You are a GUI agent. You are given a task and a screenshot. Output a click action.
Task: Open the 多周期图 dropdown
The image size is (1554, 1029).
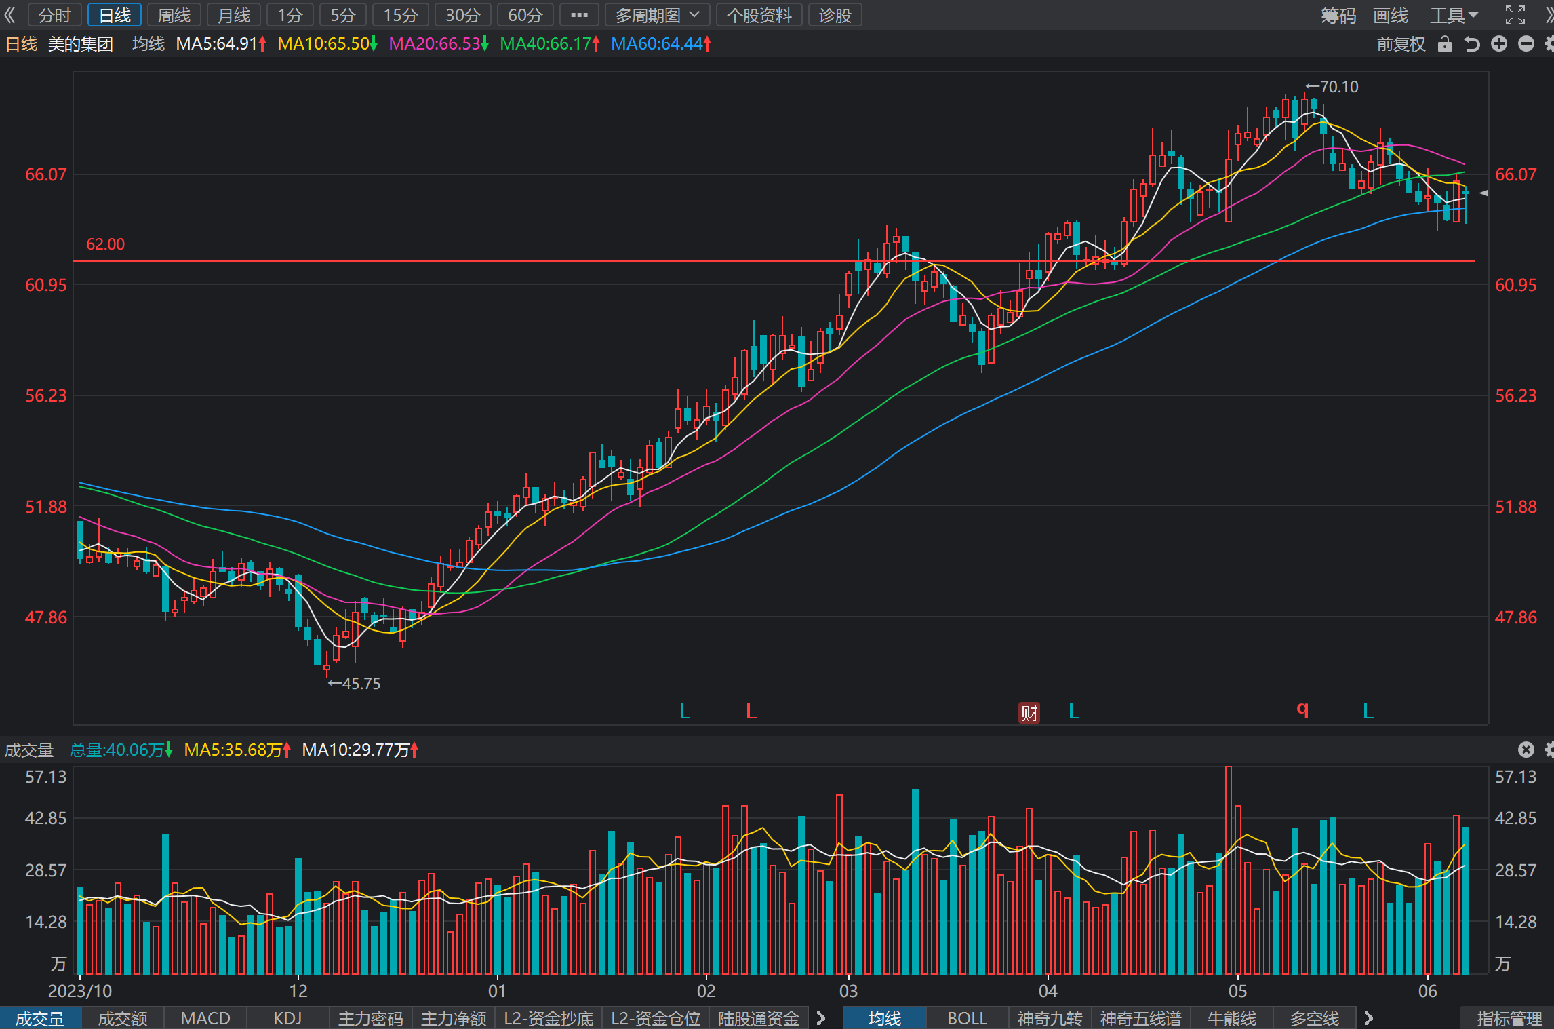click(658, 15)
